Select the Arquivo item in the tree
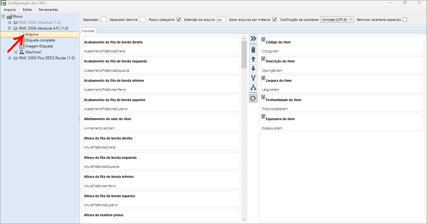 coord(32,34)
